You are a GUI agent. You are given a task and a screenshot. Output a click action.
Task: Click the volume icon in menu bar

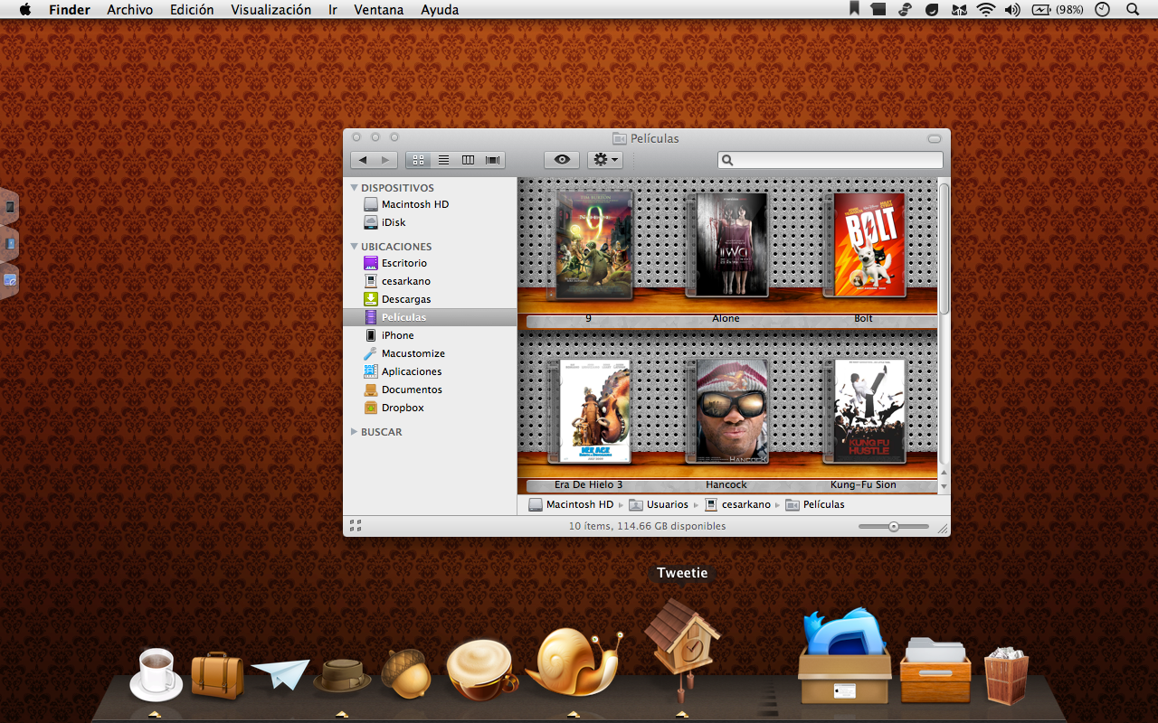(1012, 10)
